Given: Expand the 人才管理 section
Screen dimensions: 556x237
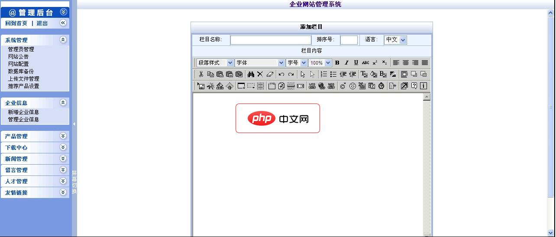Looking at the screenshot, I should pos(63,181).
